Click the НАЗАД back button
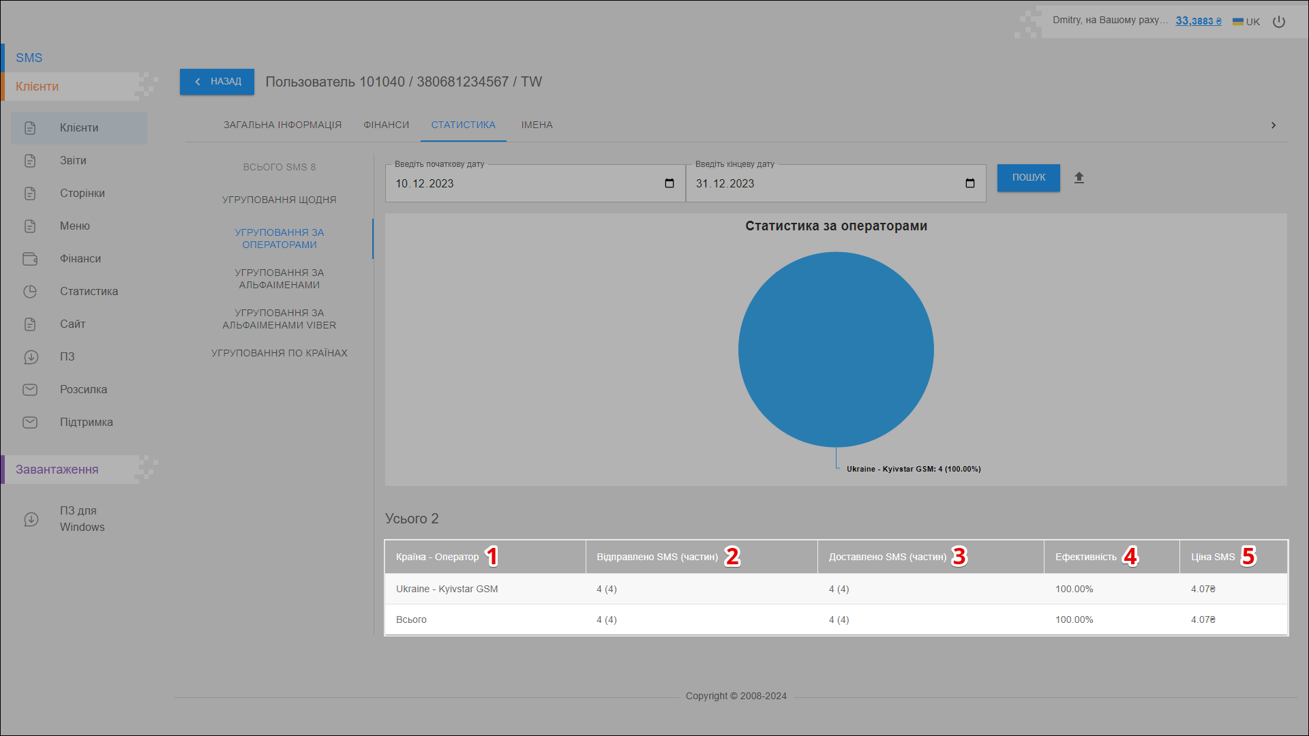Image resolution: width=1309 pixels, height=736 pixels. [217, 82]
